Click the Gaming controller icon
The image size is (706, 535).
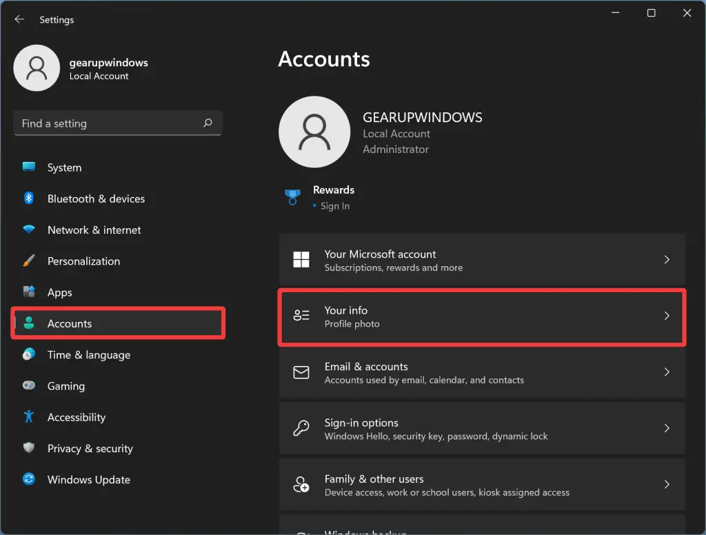(29, 386)
